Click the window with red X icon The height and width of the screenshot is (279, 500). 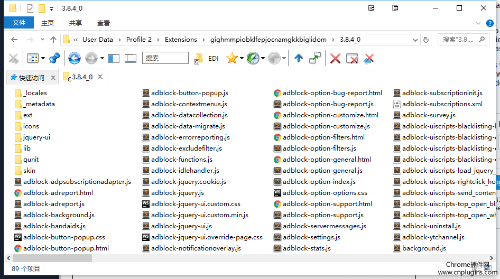(x=352, y=58)
